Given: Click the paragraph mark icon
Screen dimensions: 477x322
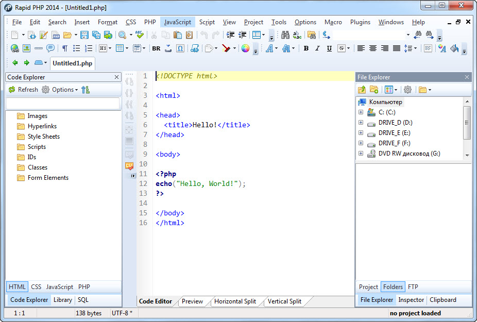Looking at the screenshot, I should point(64,48).
